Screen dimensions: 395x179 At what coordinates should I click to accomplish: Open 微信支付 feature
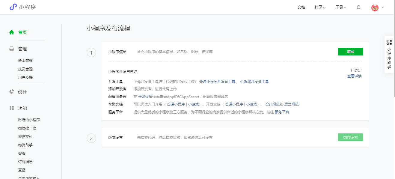(x=25, y=136)
